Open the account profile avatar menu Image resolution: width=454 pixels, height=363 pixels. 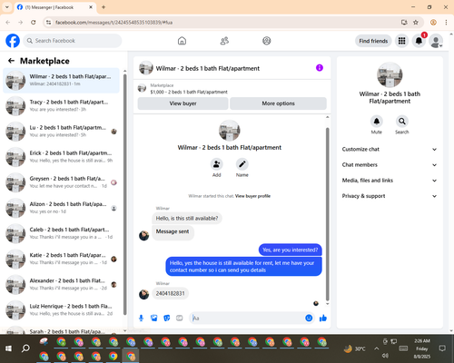[x=436, y=41]
